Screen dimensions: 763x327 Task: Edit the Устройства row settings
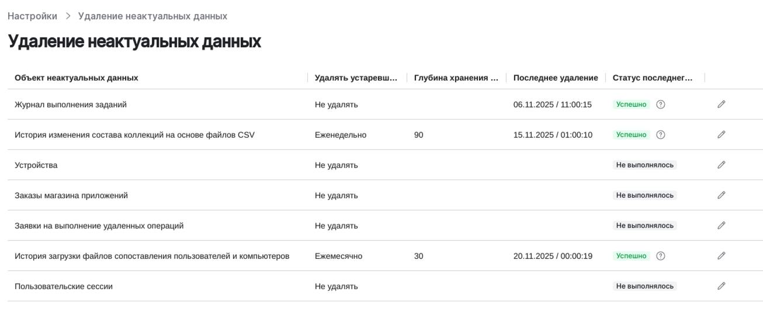click(x=722, y=165)
